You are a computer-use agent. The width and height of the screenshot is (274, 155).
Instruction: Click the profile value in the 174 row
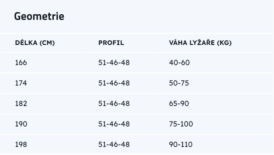(114, 83)
